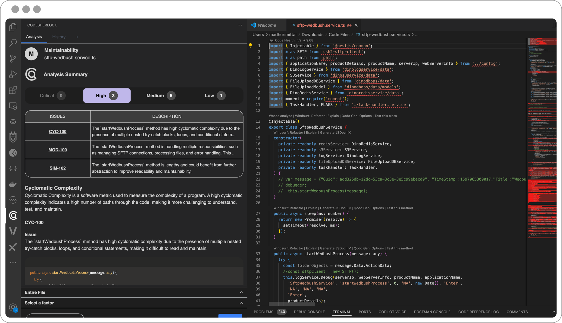
Task: Switch to the History tab in CodeSherlock
Action: pyautogui.click(x=59, y=37)
